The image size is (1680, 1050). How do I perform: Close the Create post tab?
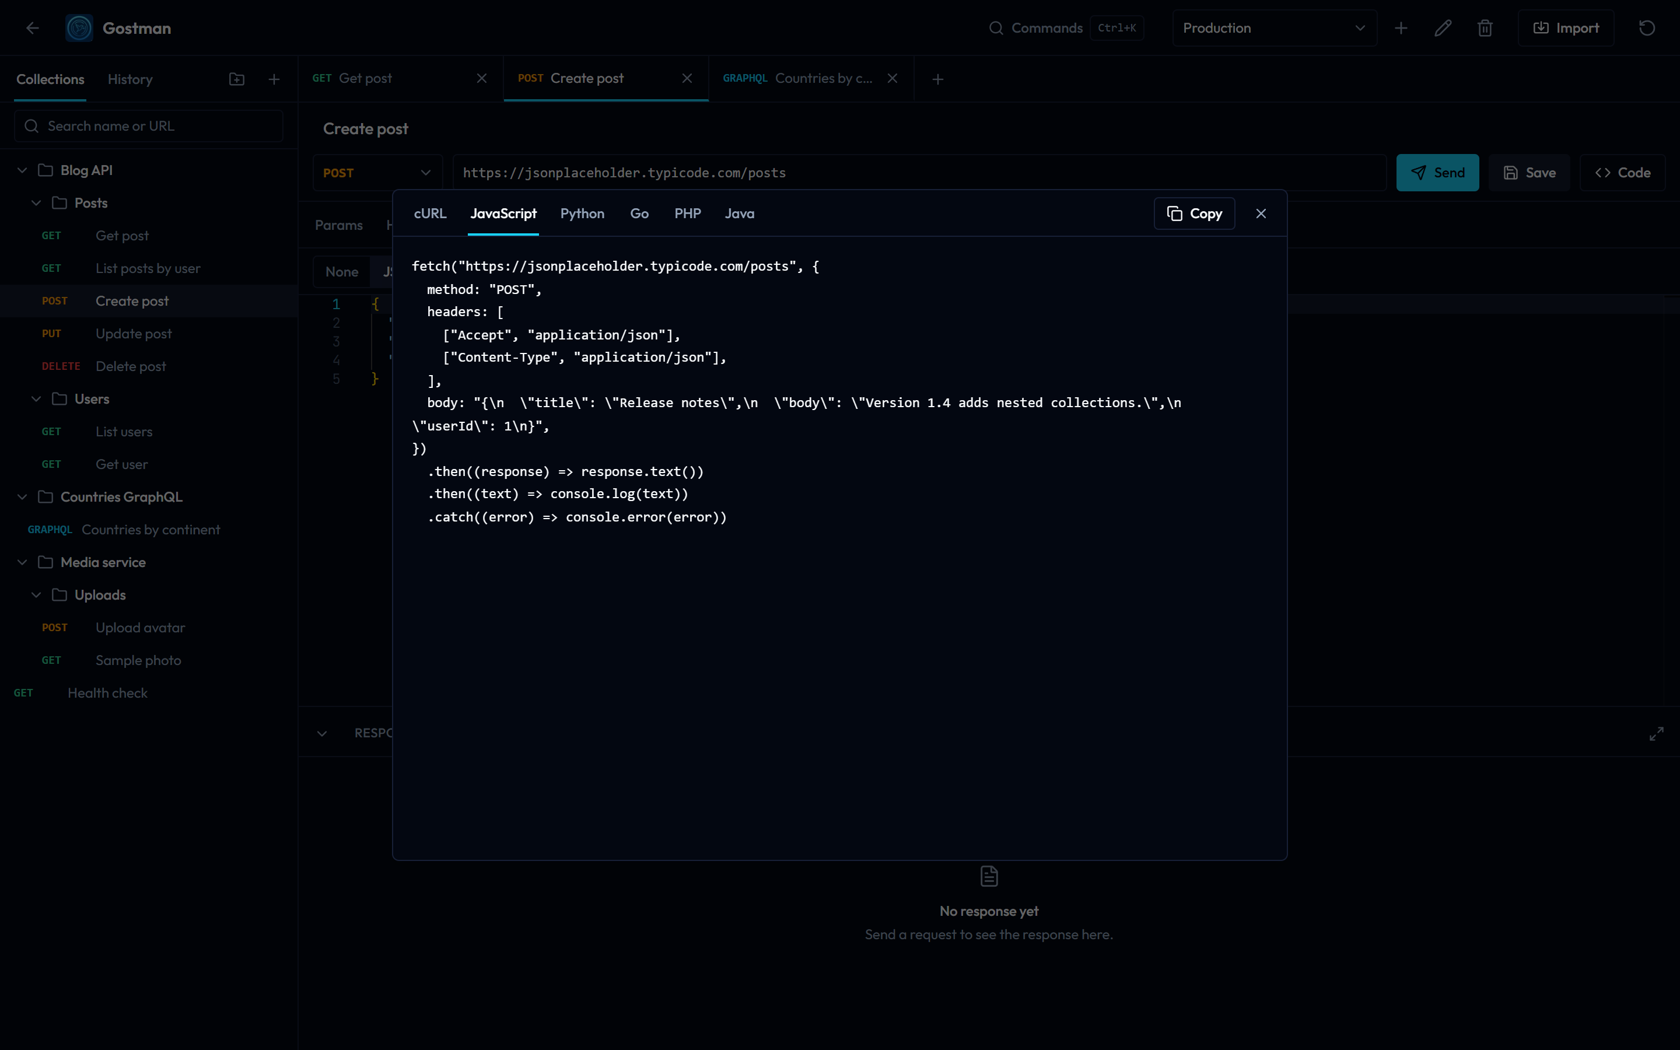pos(687,79)
